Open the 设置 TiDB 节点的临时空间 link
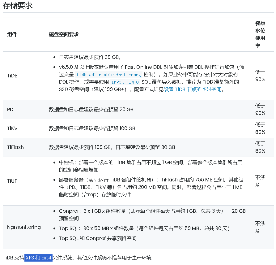 pyautogui.click(x=193, y=89)
